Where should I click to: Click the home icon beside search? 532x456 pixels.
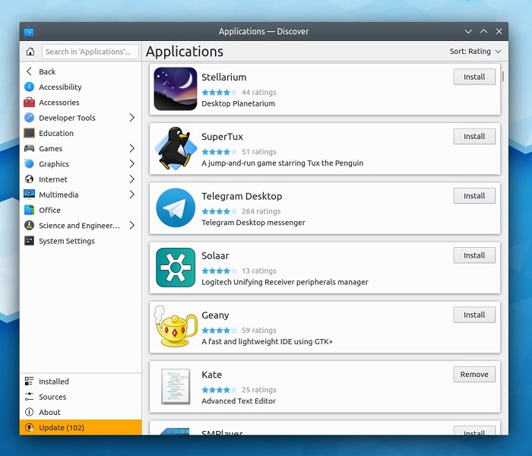pos(30,52)
